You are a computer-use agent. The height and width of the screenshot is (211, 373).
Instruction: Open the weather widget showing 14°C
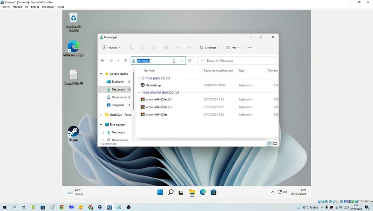click(75, 192)
